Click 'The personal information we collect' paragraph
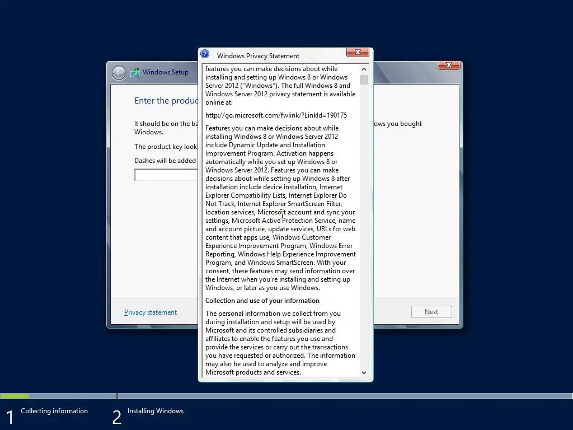Viewport: 573px width, 430px height. (x=280, y=343)
